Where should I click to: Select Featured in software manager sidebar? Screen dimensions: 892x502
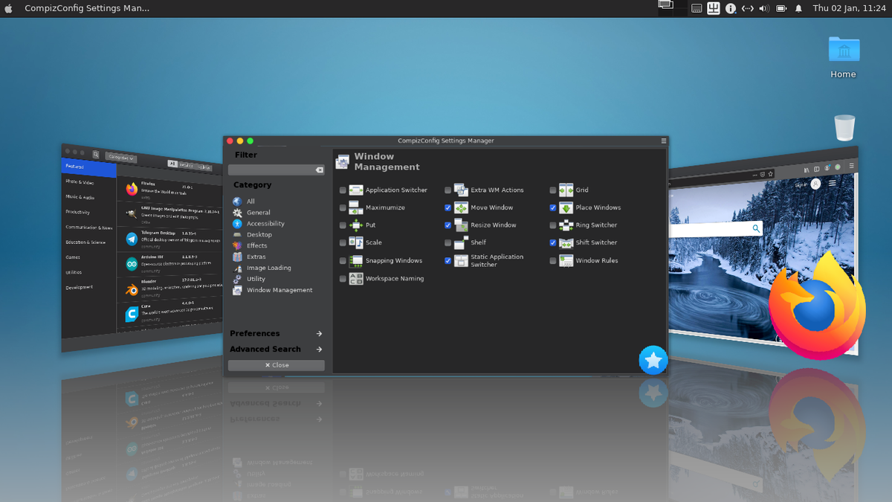coord(88,167)
